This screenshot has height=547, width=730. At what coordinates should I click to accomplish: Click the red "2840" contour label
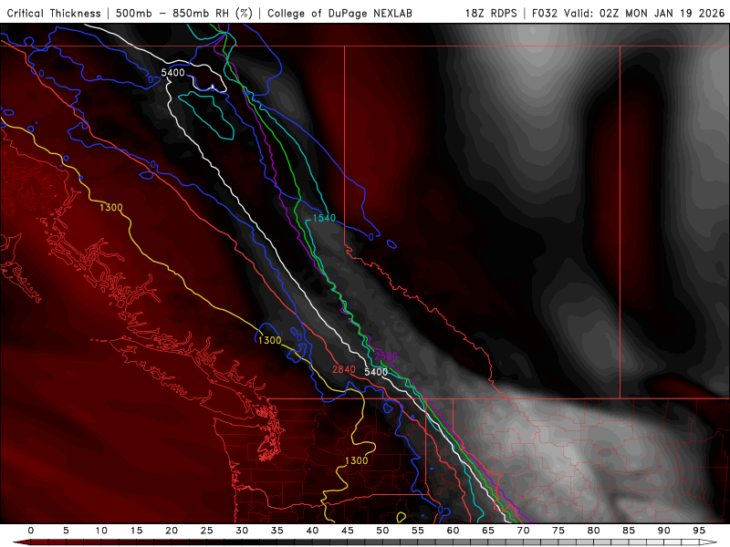[x=344, y=369]
